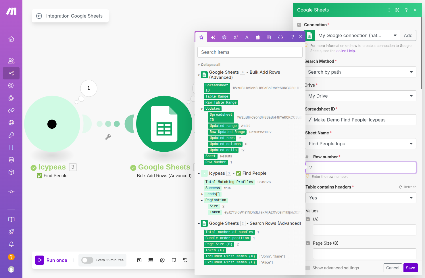Open the Team icon in the sidebar

click(x=11, y=61)
